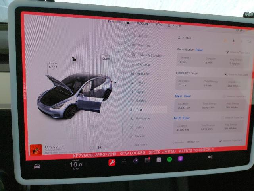Tap the circular add button in media player
This screenshot has height=191, width=254.
coord(92,148)
